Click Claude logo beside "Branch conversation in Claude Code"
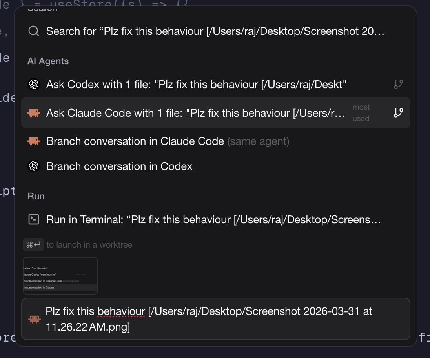The width and height of the screenshot is (430, 358). point(34,141)
